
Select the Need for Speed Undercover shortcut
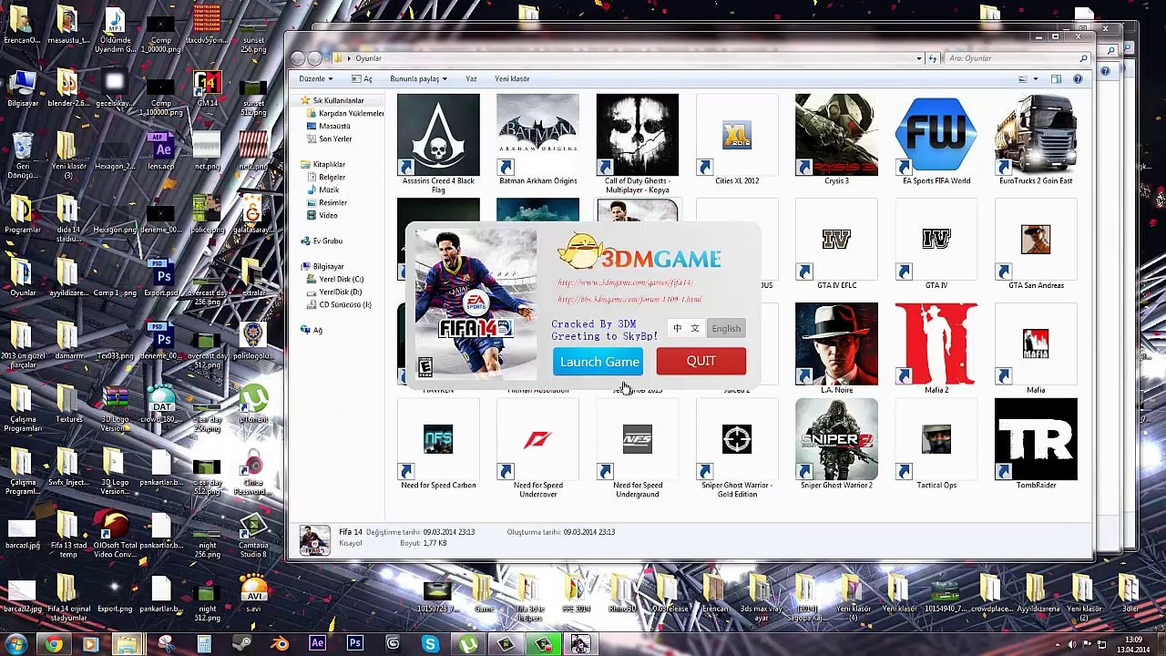[537, 448]
